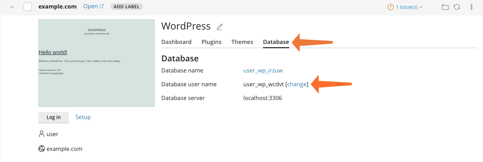Open the file manager folder icon
The height and width of the screenshot is (162, 483).
445,7
